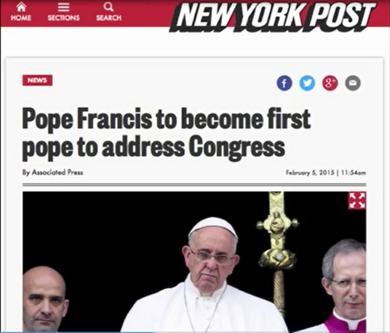
Task: Click the SEARCH label in navigation
Action: tap(109, 18)
